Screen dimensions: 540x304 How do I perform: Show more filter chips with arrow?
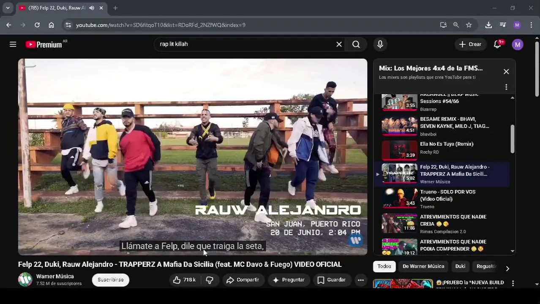tap(507, 269)
